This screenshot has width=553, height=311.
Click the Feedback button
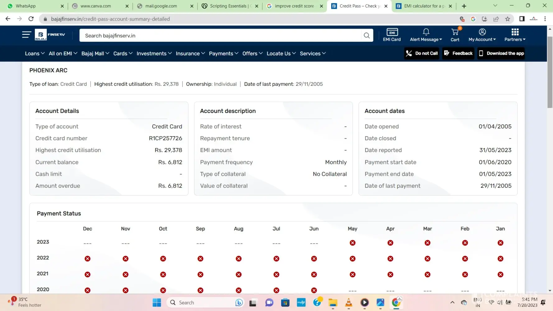(458, 53)
